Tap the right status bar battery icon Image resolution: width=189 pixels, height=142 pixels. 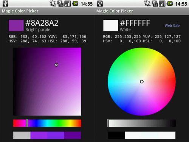pyautogui.click(x=170, y=4)
